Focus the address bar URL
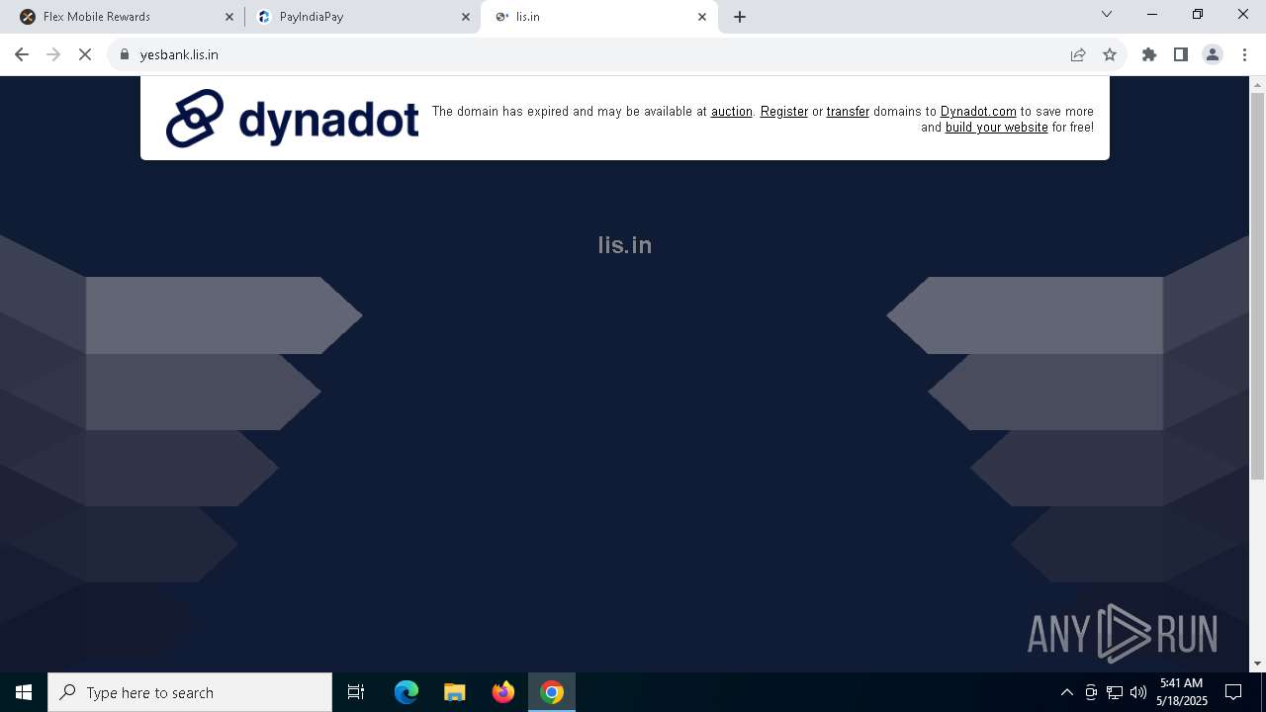The image size is (1266, 712). [x=179, y=54]
